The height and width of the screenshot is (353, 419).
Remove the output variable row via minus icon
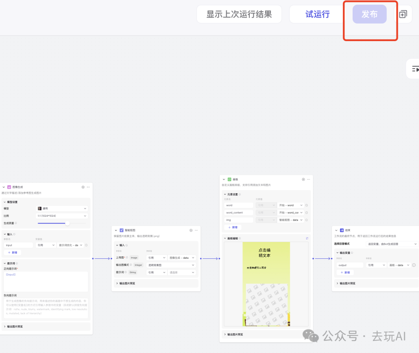[414, 265]
